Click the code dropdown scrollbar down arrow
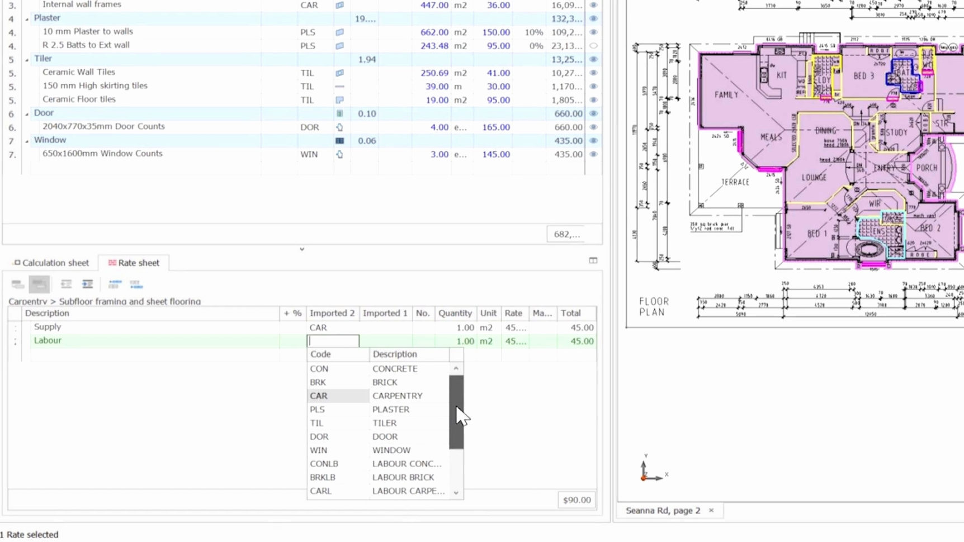Viewport: 964px width, 542px height. pos(456,492)
